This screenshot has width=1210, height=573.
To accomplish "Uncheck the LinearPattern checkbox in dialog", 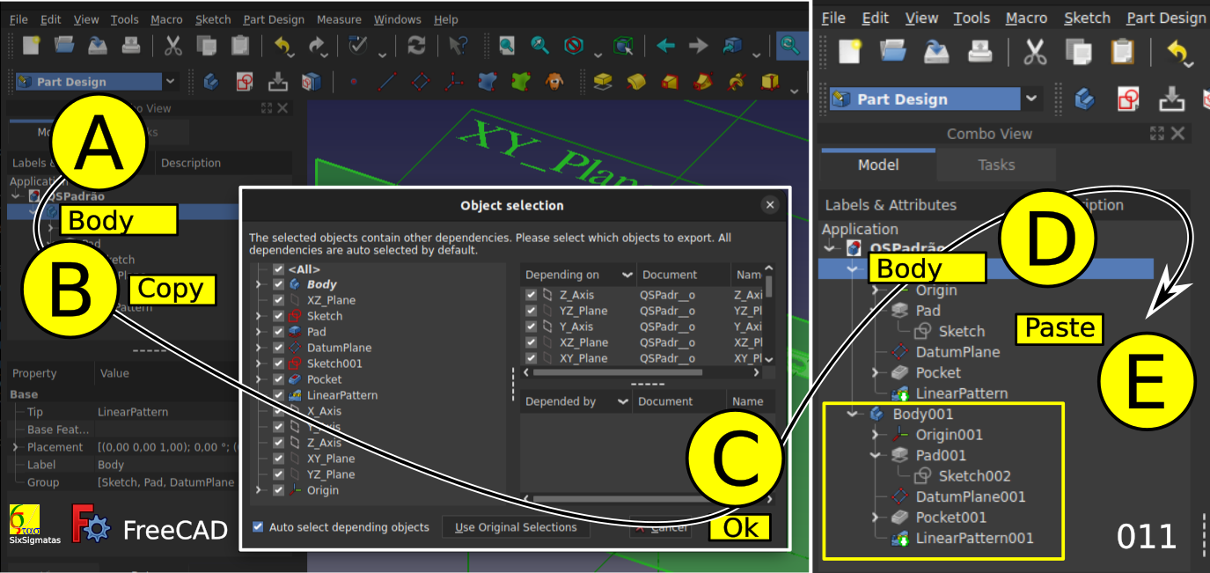I will pyautogui.click(x=279, y=395).
